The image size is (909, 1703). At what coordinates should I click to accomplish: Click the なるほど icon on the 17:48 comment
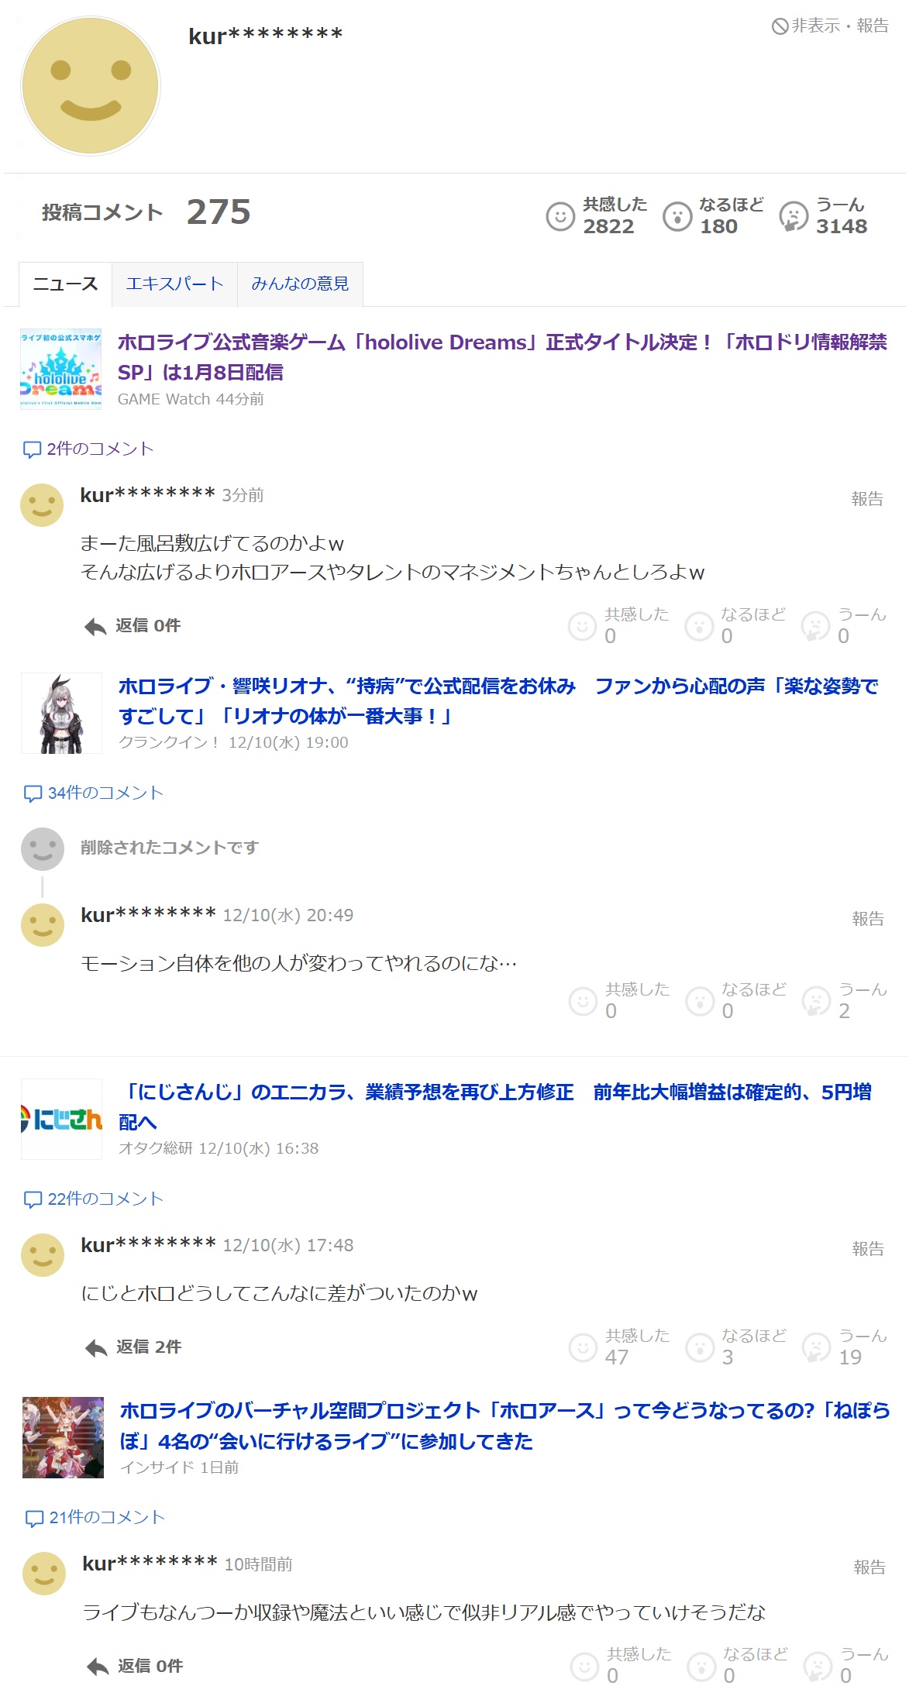tap(700, 1347)
